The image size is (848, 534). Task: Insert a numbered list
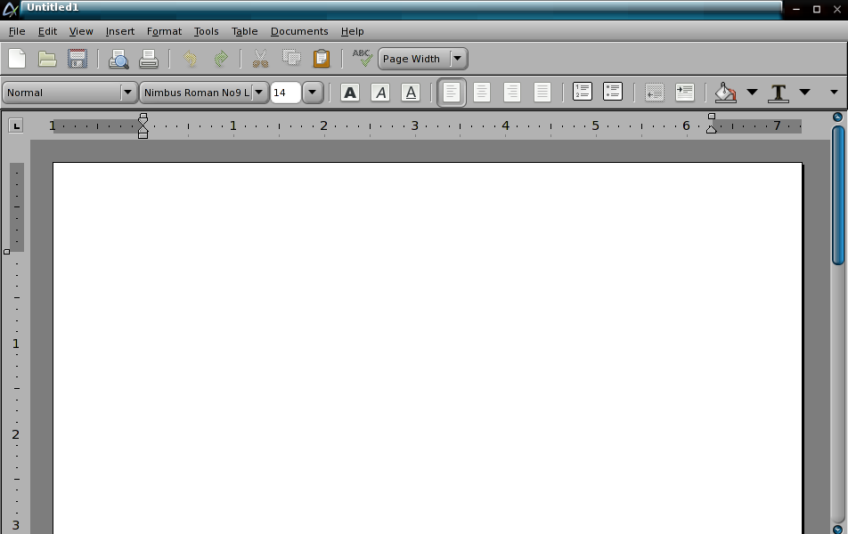(582, 92)
